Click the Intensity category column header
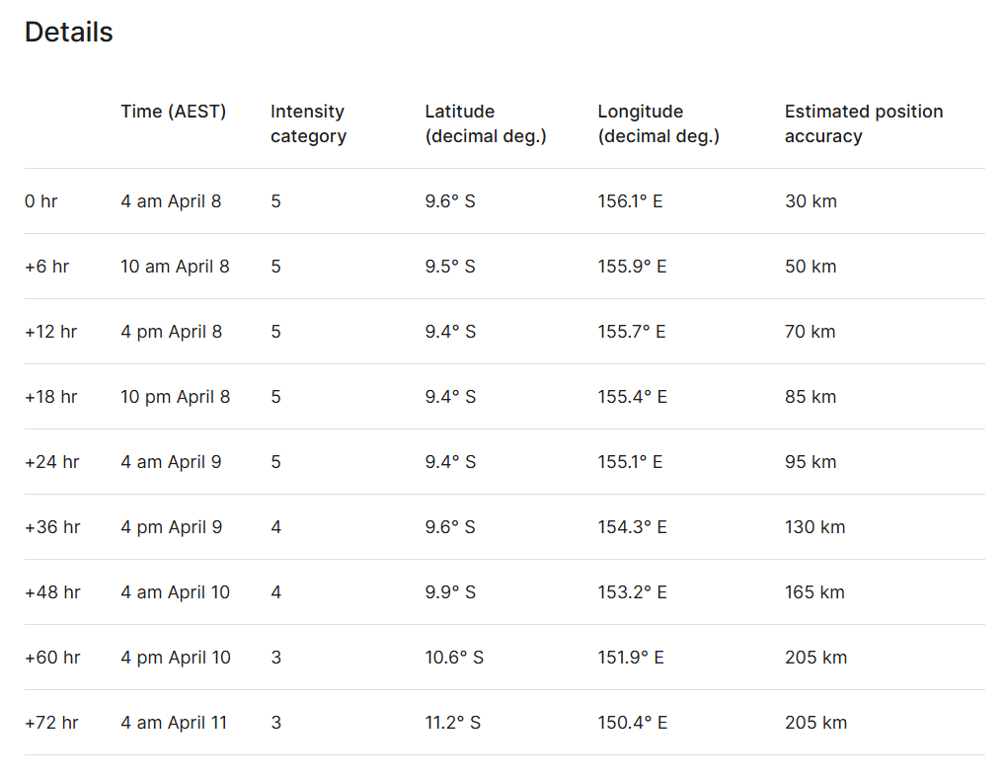This screenshot has width=1004, height=781. pos(308,123)
